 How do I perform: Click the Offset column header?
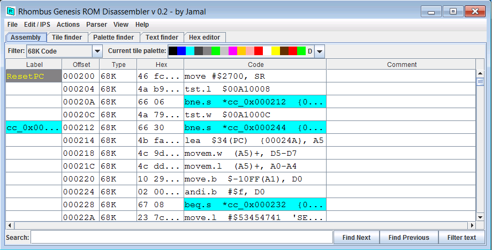(x=81, y=65)
